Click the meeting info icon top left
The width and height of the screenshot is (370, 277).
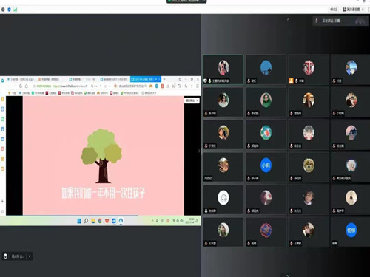click(3, 10)
